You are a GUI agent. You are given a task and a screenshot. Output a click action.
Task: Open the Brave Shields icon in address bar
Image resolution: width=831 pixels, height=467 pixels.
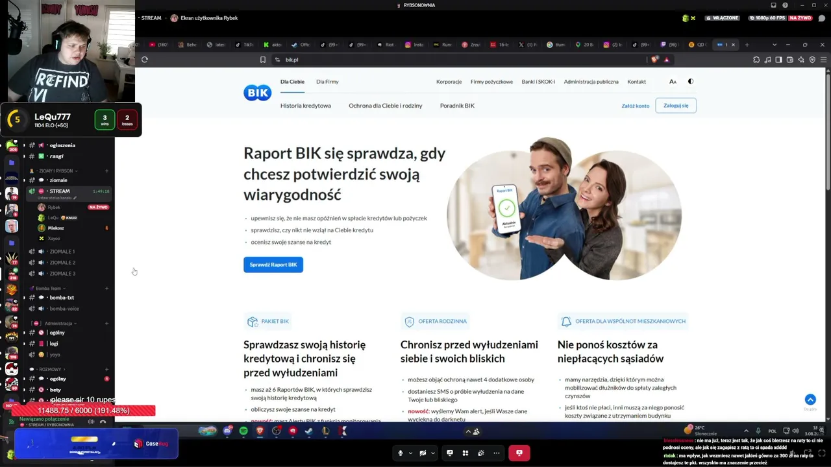coord(654,60)
